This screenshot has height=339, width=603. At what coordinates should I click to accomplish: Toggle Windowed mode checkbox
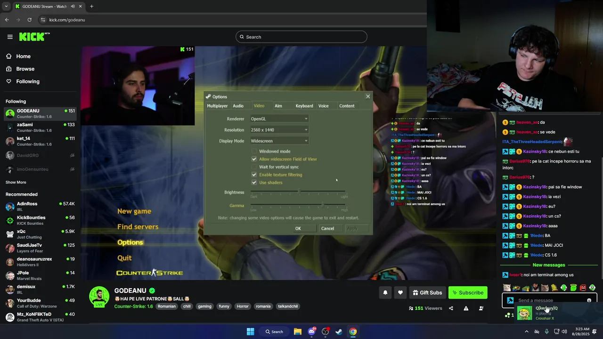tap(254, 151)
